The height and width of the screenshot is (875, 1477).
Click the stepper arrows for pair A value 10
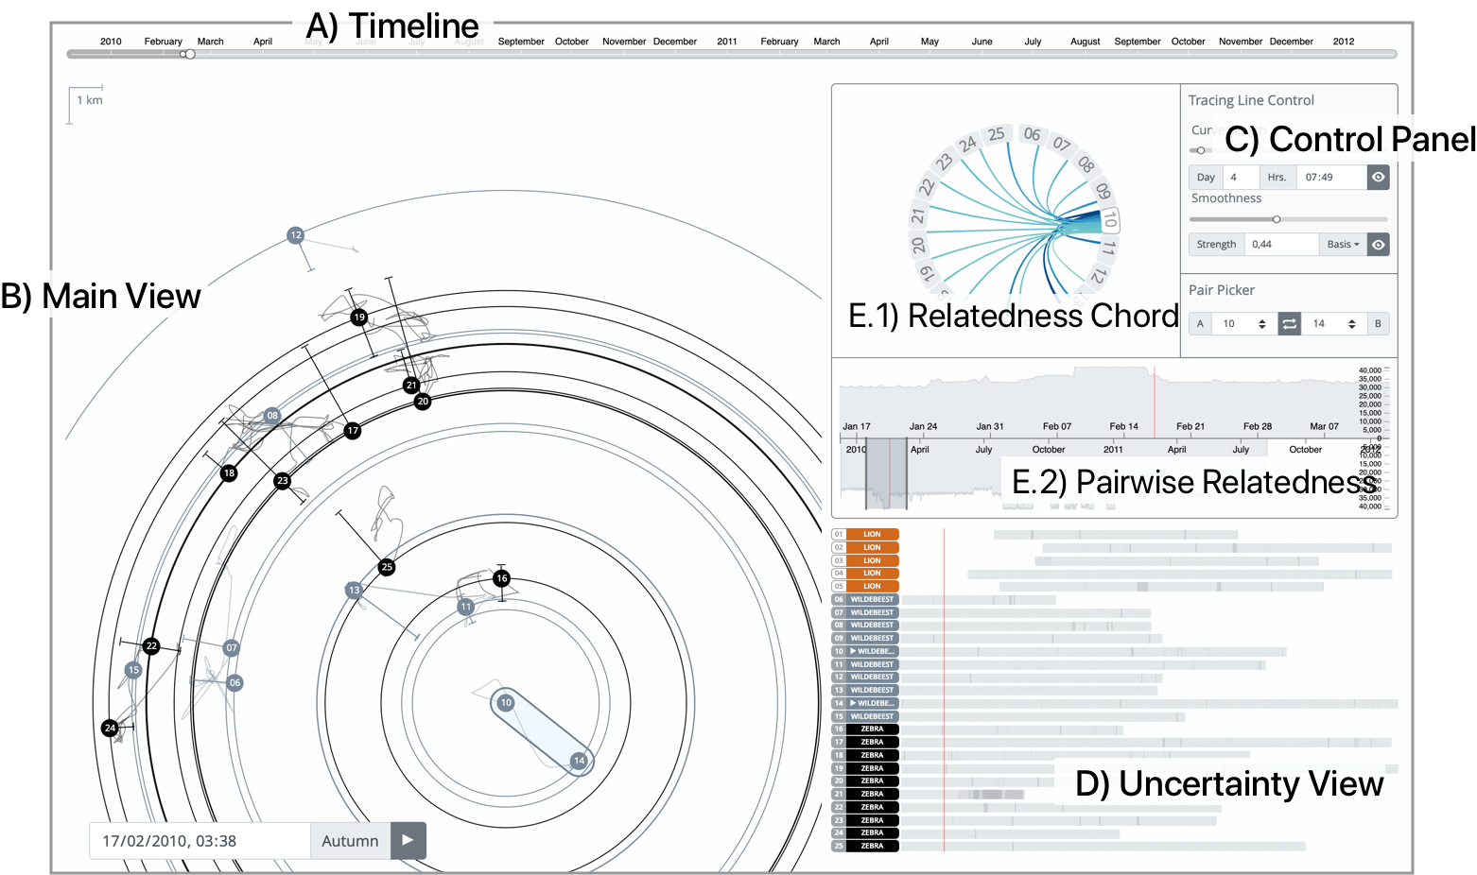tap(1261, 324)
